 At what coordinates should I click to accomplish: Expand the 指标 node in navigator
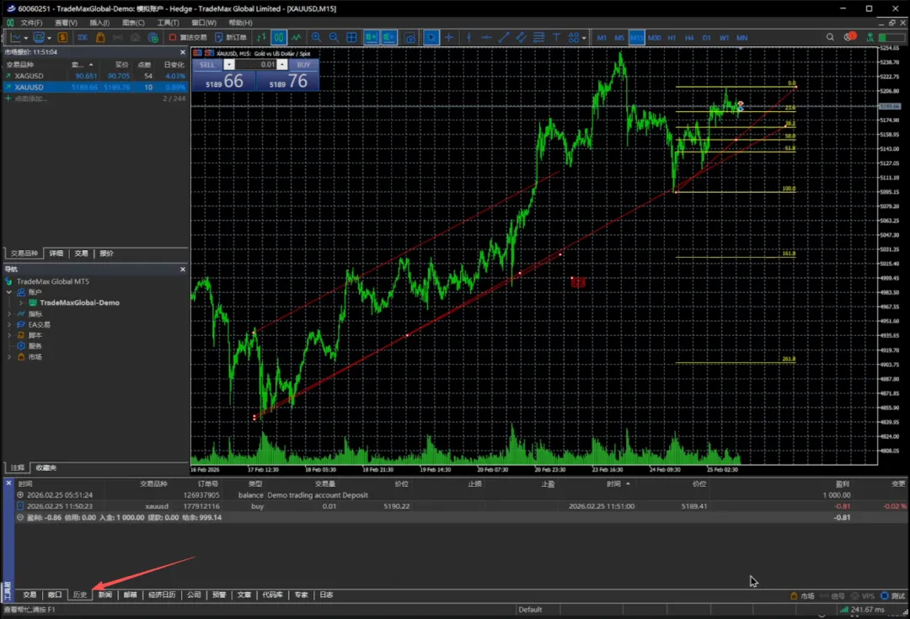click(x=9, y=313)
